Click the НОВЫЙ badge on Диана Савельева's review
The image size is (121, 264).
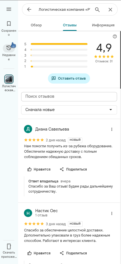[75, 140]
